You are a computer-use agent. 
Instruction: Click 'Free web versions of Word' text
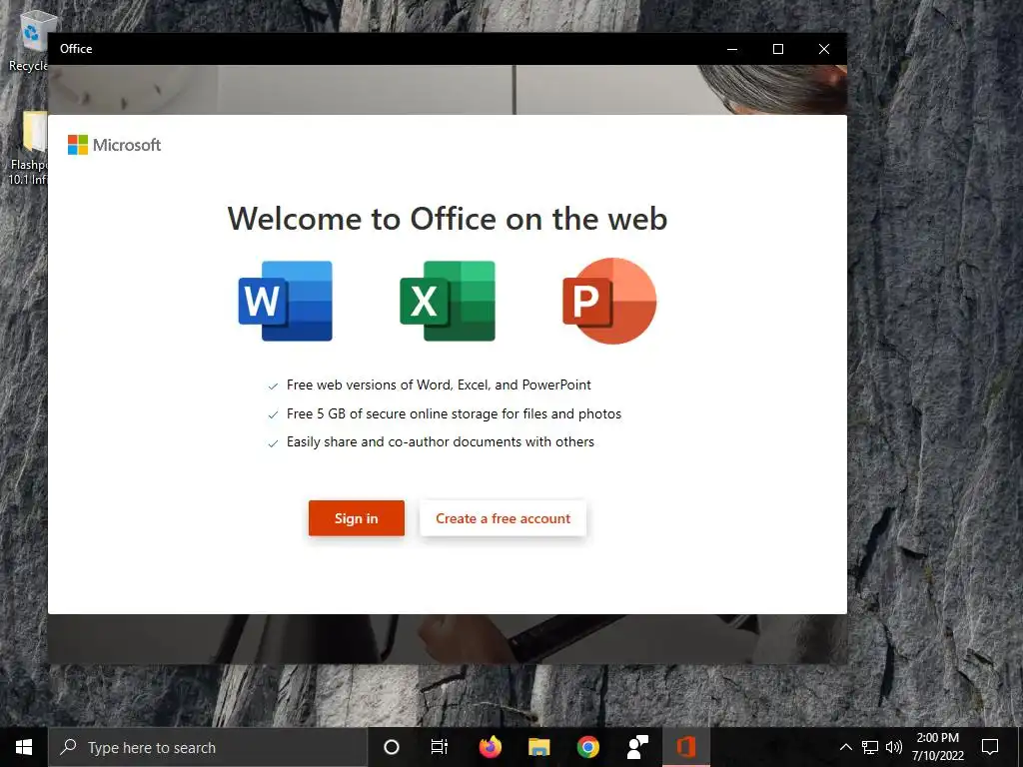click(440, 384)
